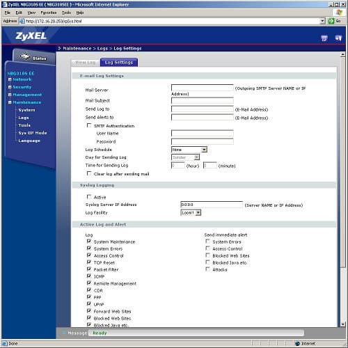Enable the SMTP Authentication checkbox

pos(89,125)
